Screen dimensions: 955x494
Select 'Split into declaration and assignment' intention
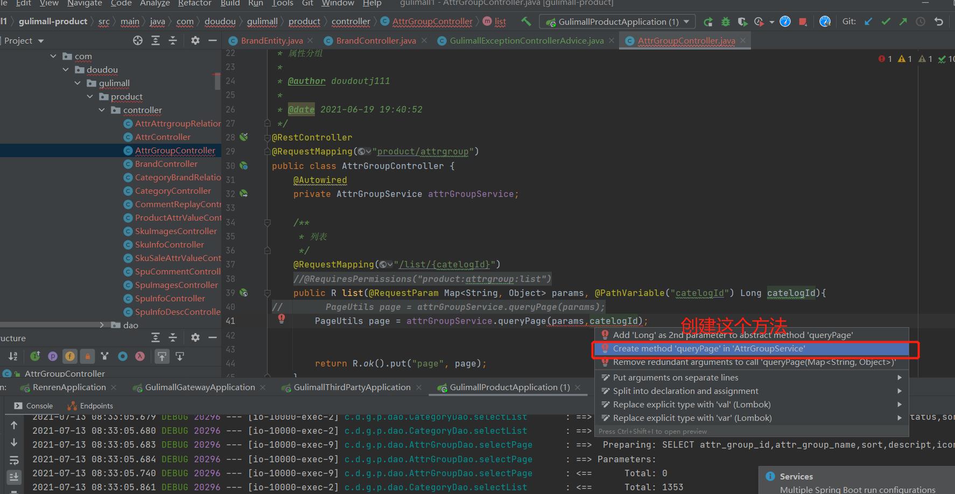(751, 391)
